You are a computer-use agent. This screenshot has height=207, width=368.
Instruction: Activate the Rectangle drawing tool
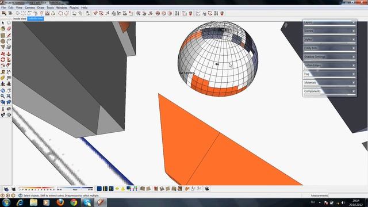coord(3,36)
